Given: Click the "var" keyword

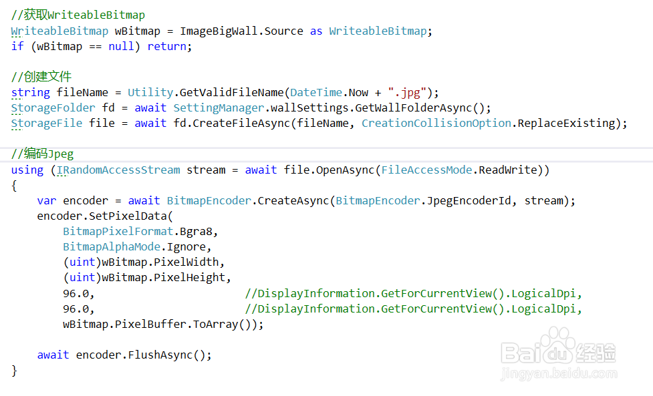Looking at the screenshot, I should pyautogui.click(x=47, y=201).
